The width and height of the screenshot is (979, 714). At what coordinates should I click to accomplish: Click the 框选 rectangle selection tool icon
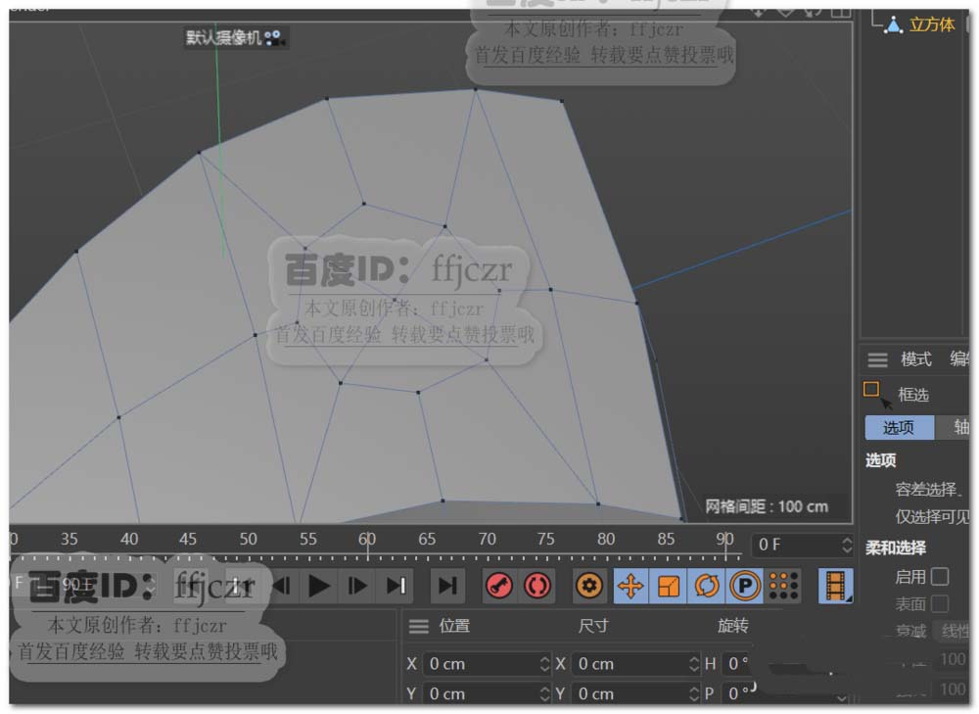point(871,390)
